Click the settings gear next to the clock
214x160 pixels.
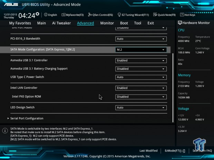(x=37, y=14)
